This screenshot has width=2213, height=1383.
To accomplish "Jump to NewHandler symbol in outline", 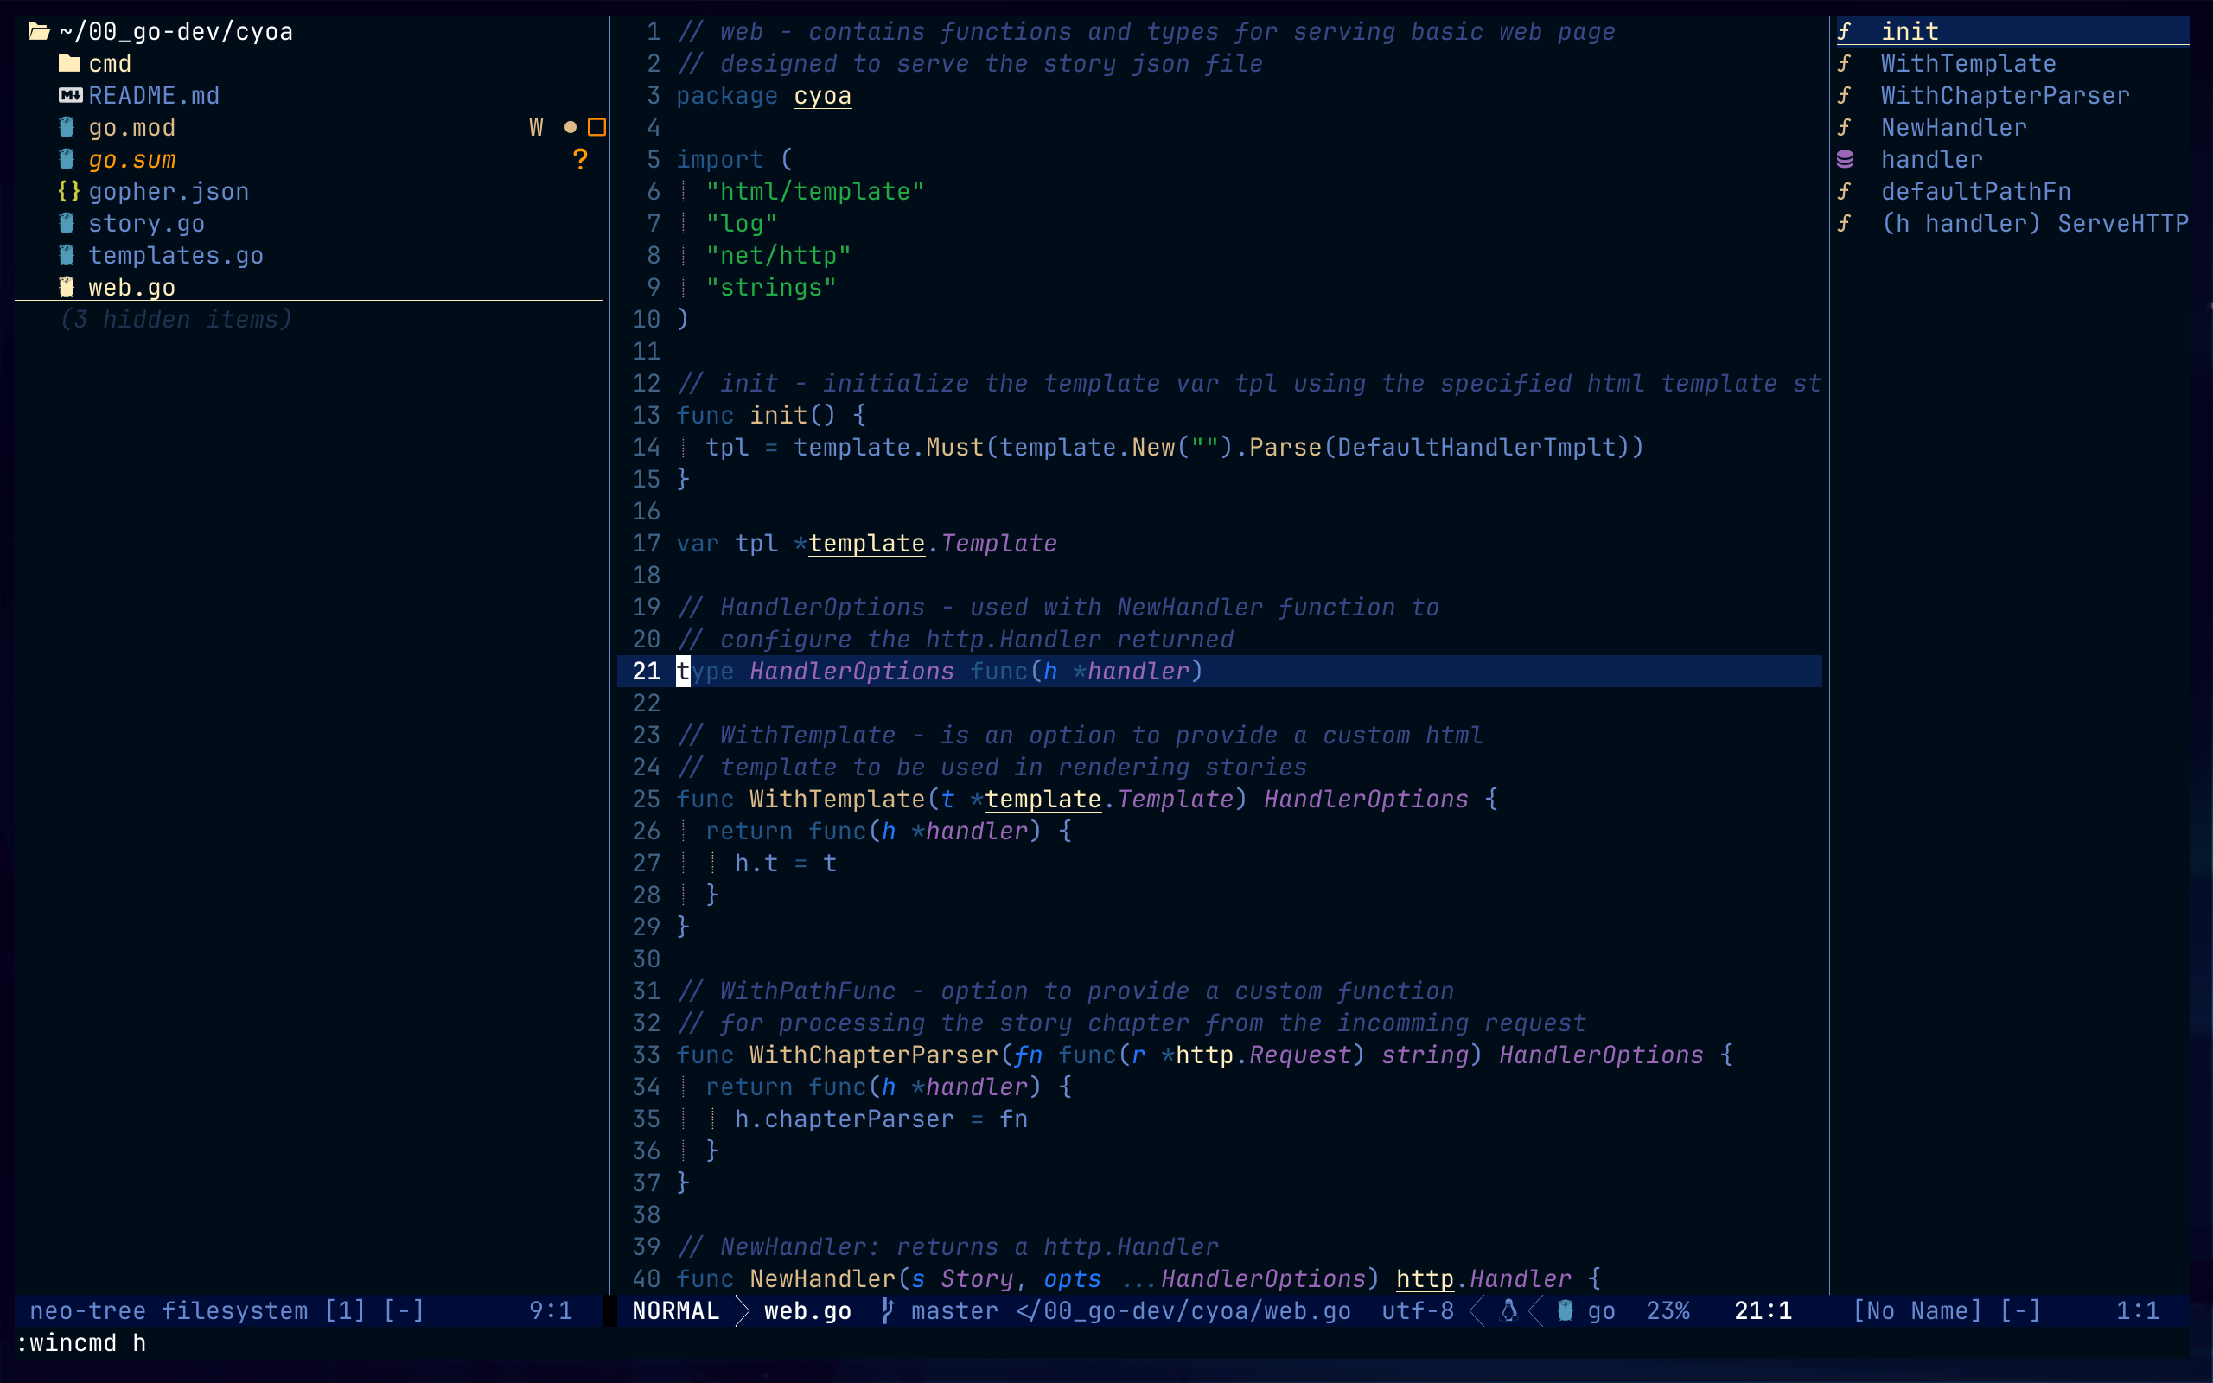I will (x=1954, y=128).
